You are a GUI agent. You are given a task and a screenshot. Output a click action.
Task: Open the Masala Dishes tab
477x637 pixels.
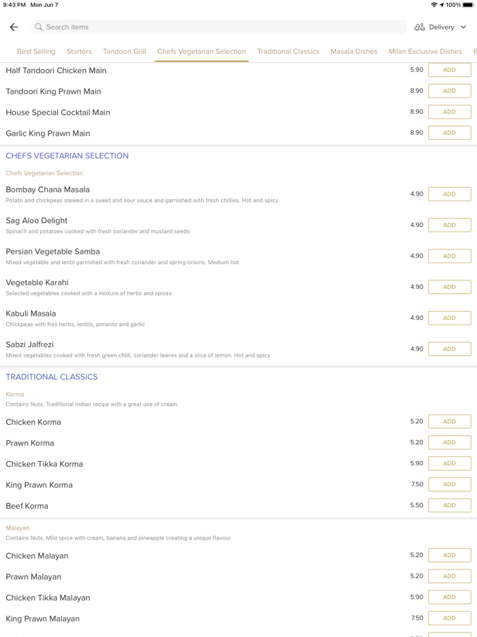pos(354,51)
